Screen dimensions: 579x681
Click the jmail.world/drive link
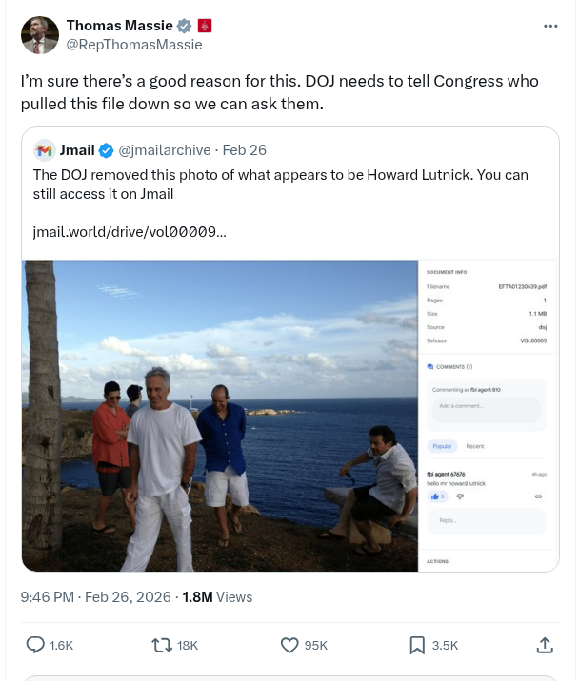point(130,231)
